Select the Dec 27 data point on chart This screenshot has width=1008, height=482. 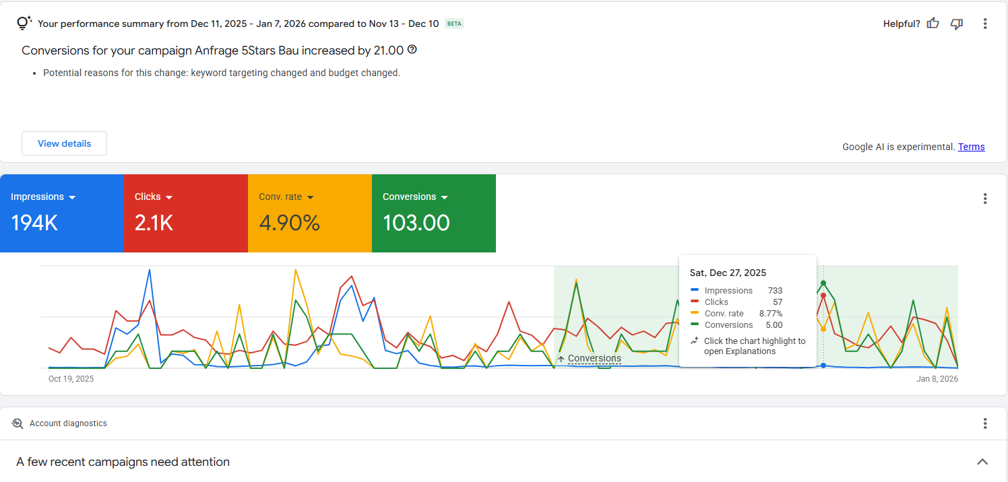click(823, 366)
